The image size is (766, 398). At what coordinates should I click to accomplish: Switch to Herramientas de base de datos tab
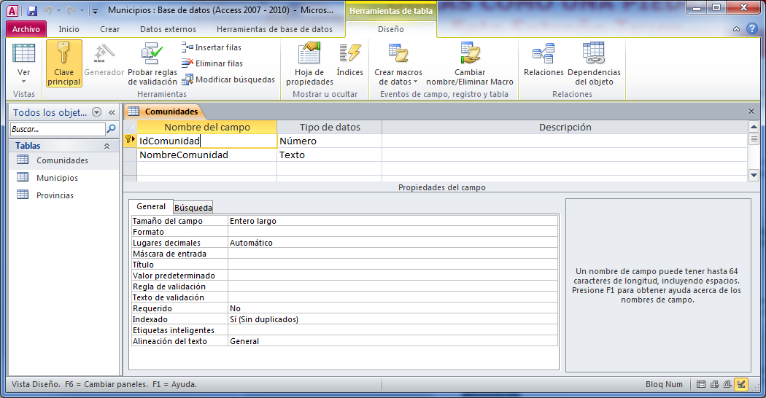(x=274, y=29)
